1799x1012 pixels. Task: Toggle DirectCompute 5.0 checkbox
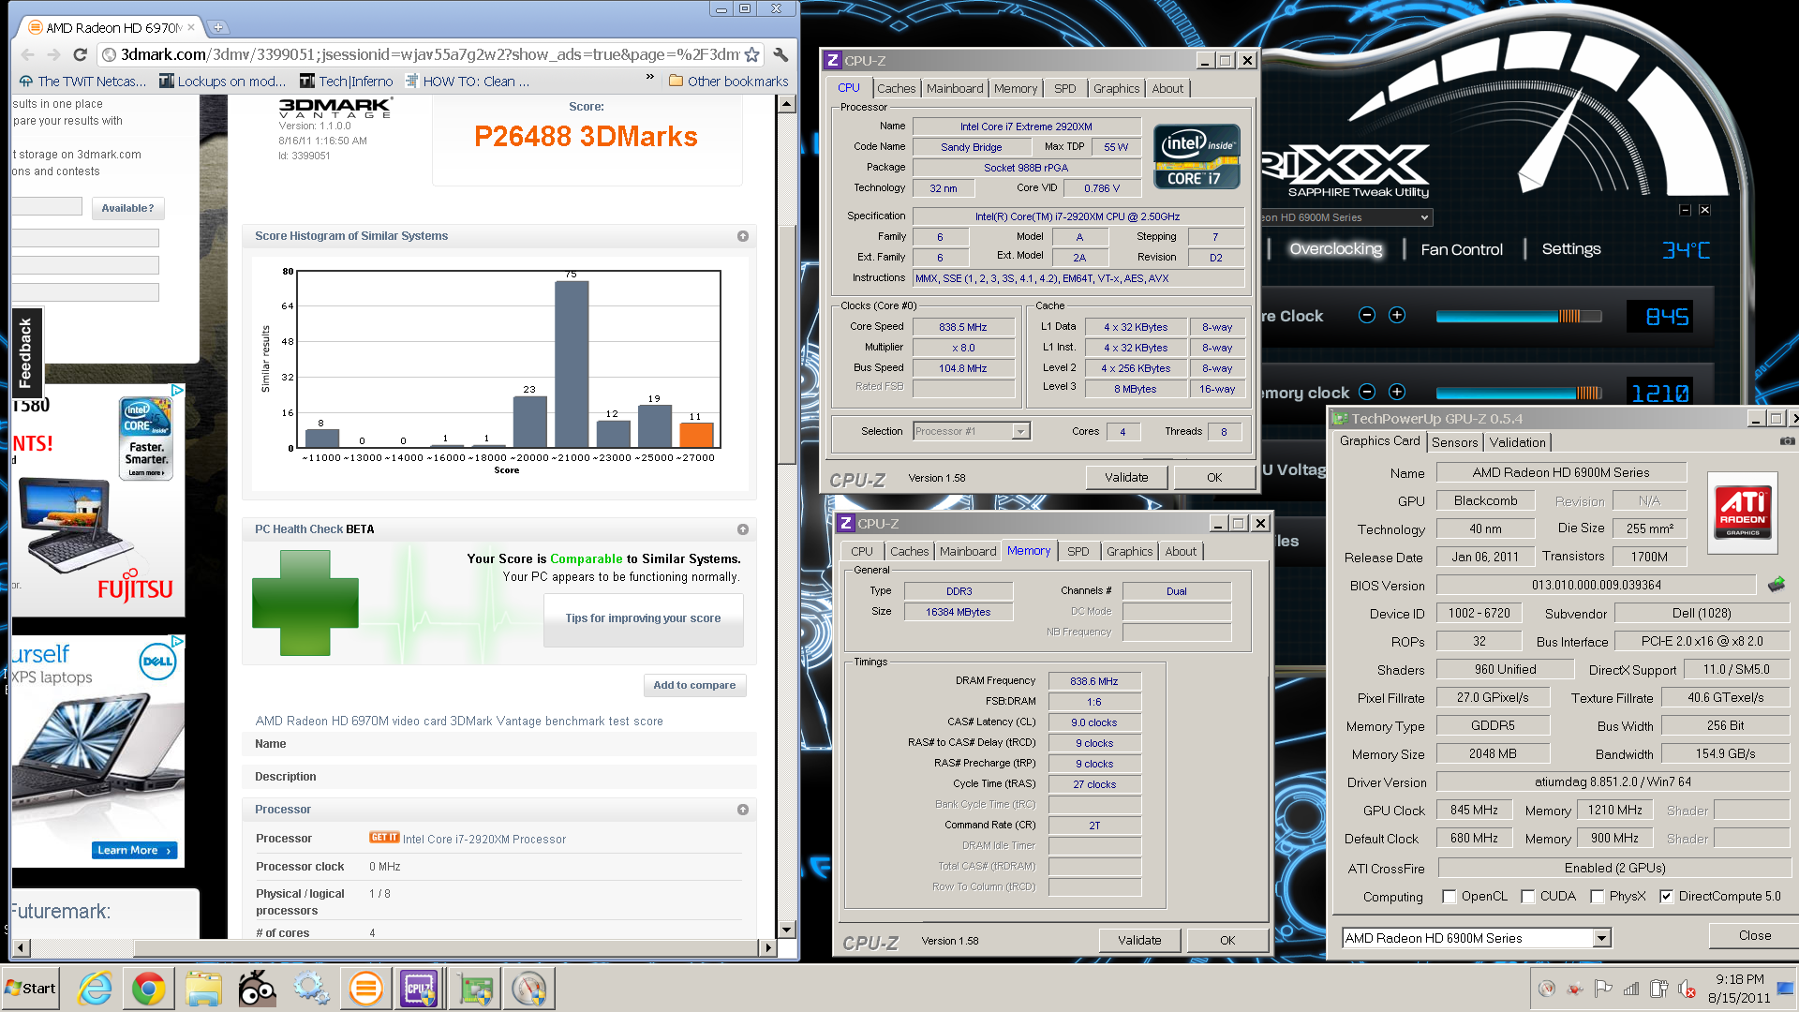point(1666,897)
